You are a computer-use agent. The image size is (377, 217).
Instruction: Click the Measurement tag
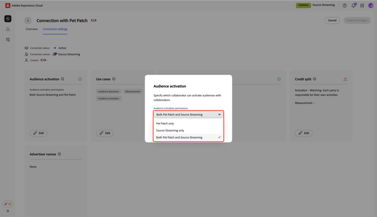[133, 91]
